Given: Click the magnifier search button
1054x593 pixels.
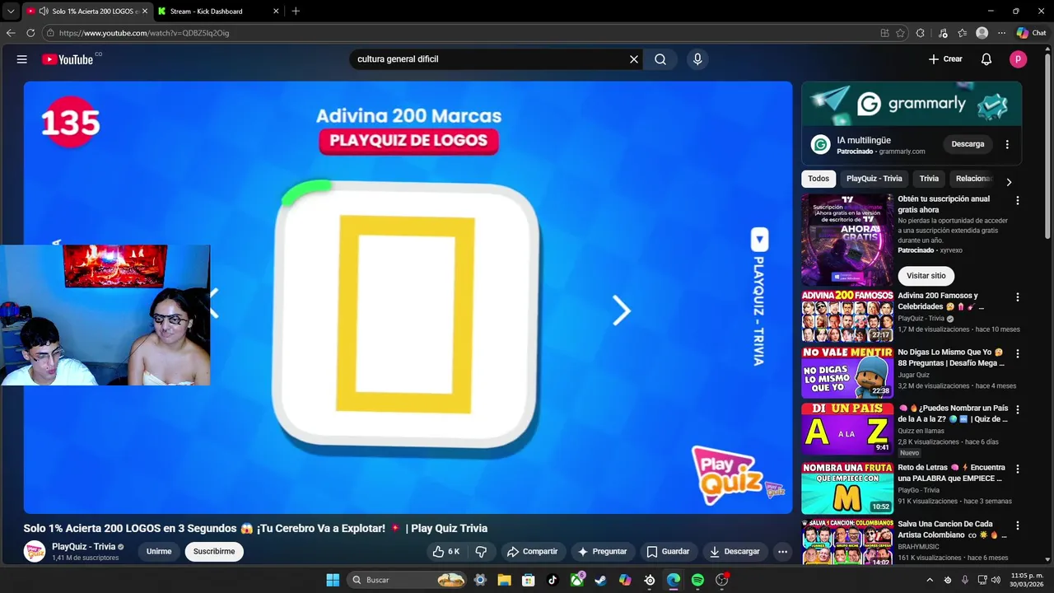Looking at the screenshot, I should pyautogui.click(x=660, y=59).
